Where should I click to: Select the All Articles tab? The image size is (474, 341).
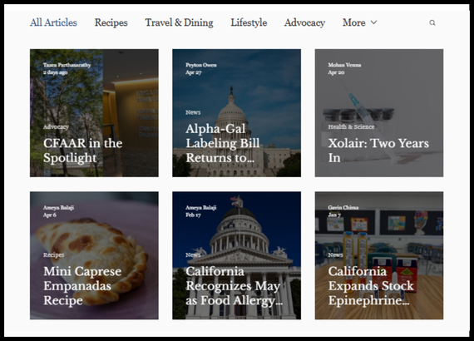tap(53, 22)
